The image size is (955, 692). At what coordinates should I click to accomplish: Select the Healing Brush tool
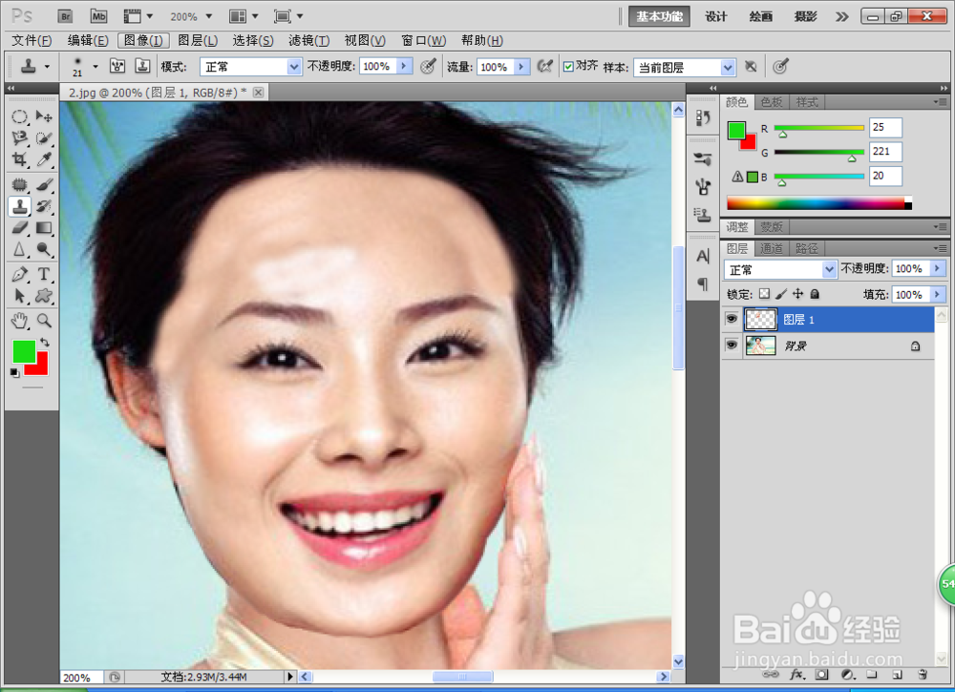(19, 184)
